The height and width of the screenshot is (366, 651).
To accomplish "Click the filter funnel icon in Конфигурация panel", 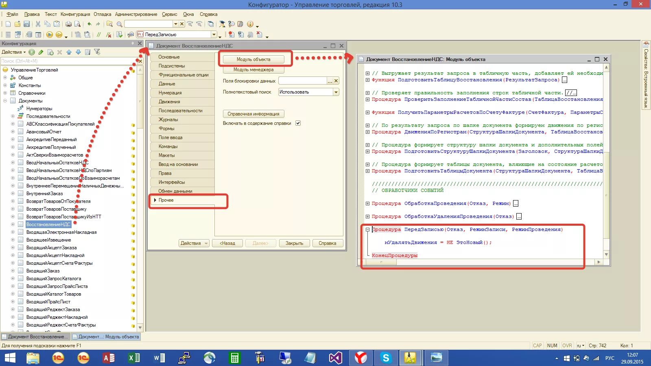I will coord(97,52).
